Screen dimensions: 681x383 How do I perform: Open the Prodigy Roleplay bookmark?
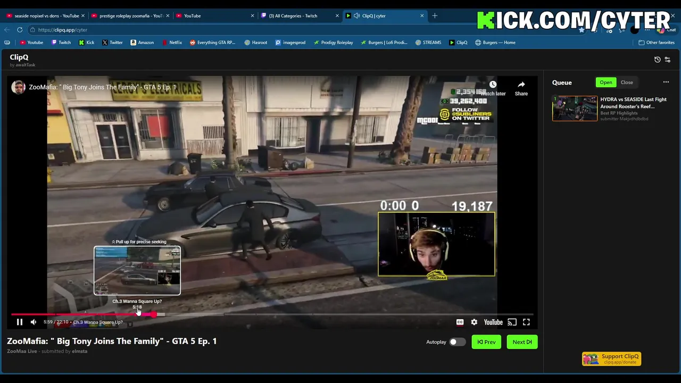[x=334, y=43]
